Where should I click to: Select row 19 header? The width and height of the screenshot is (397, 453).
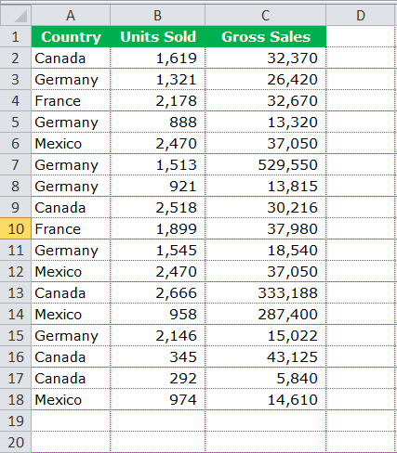click(16, 421)
